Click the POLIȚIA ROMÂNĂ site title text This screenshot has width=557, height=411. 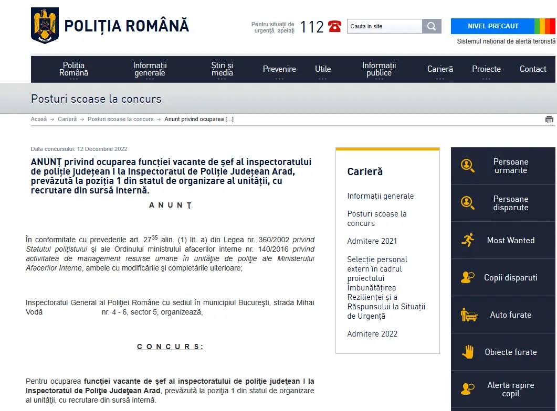[127, 26]
